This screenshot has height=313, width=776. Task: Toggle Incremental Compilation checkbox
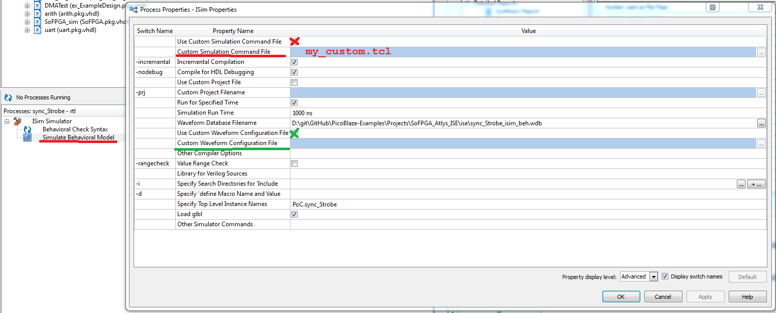click(x=294, y=62)
